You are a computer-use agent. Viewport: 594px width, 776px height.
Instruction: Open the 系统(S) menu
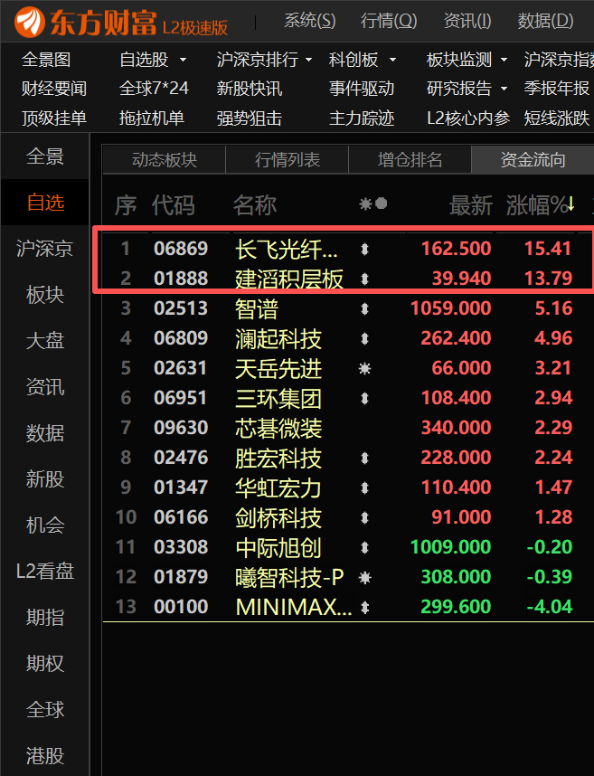[x=309, y=21]
